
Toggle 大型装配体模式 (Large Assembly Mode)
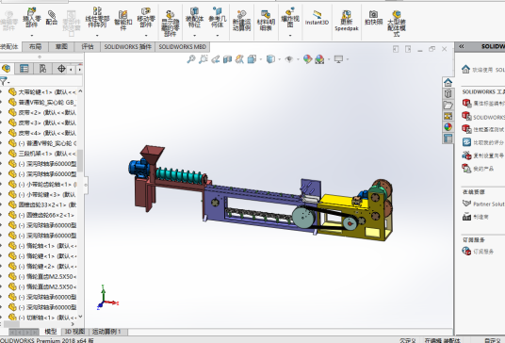coord(397,24)
